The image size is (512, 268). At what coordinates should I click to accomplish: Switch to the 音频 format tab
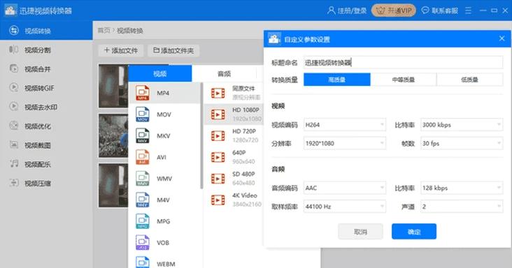(225, 73)
